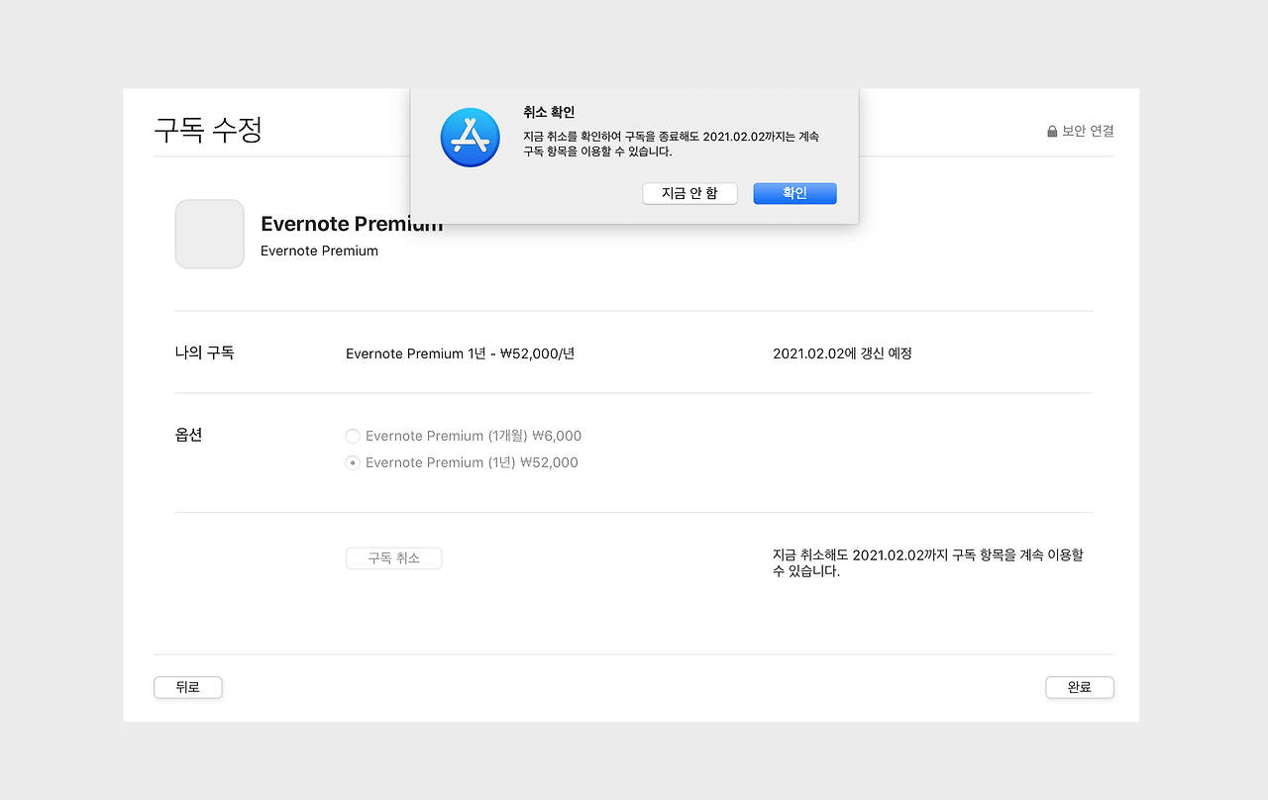Click the 보안 연결 label
Screen dimensions: 1268x800
[x=1088, y=131]
